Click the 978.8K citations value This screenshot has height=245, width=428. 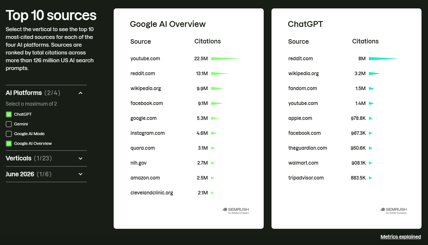coord(358,118)
